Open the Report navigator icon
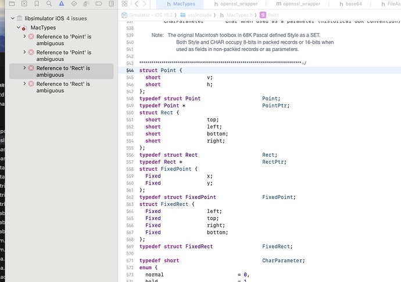 pos(111,3)
